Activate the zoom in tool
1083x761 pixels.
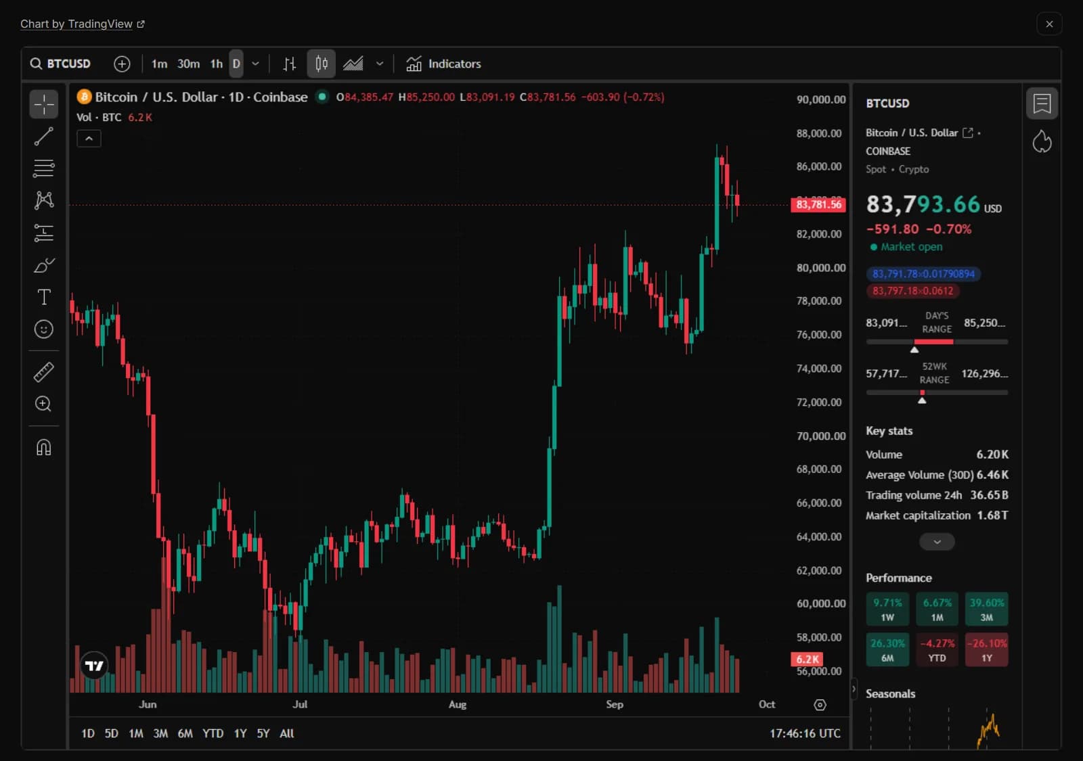point(44,404)
